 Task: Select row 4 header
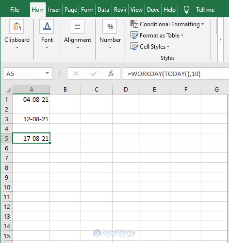pyautogui.click(x=7, y=129)
